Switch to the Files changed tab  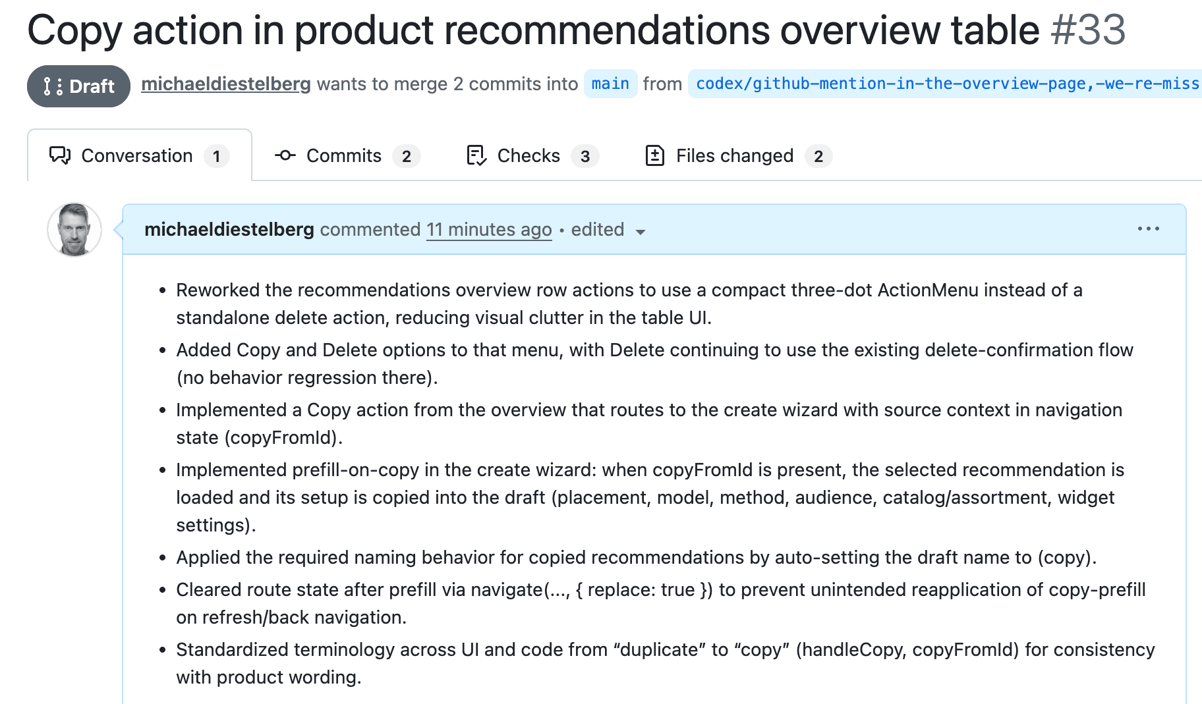coord(733,155)
